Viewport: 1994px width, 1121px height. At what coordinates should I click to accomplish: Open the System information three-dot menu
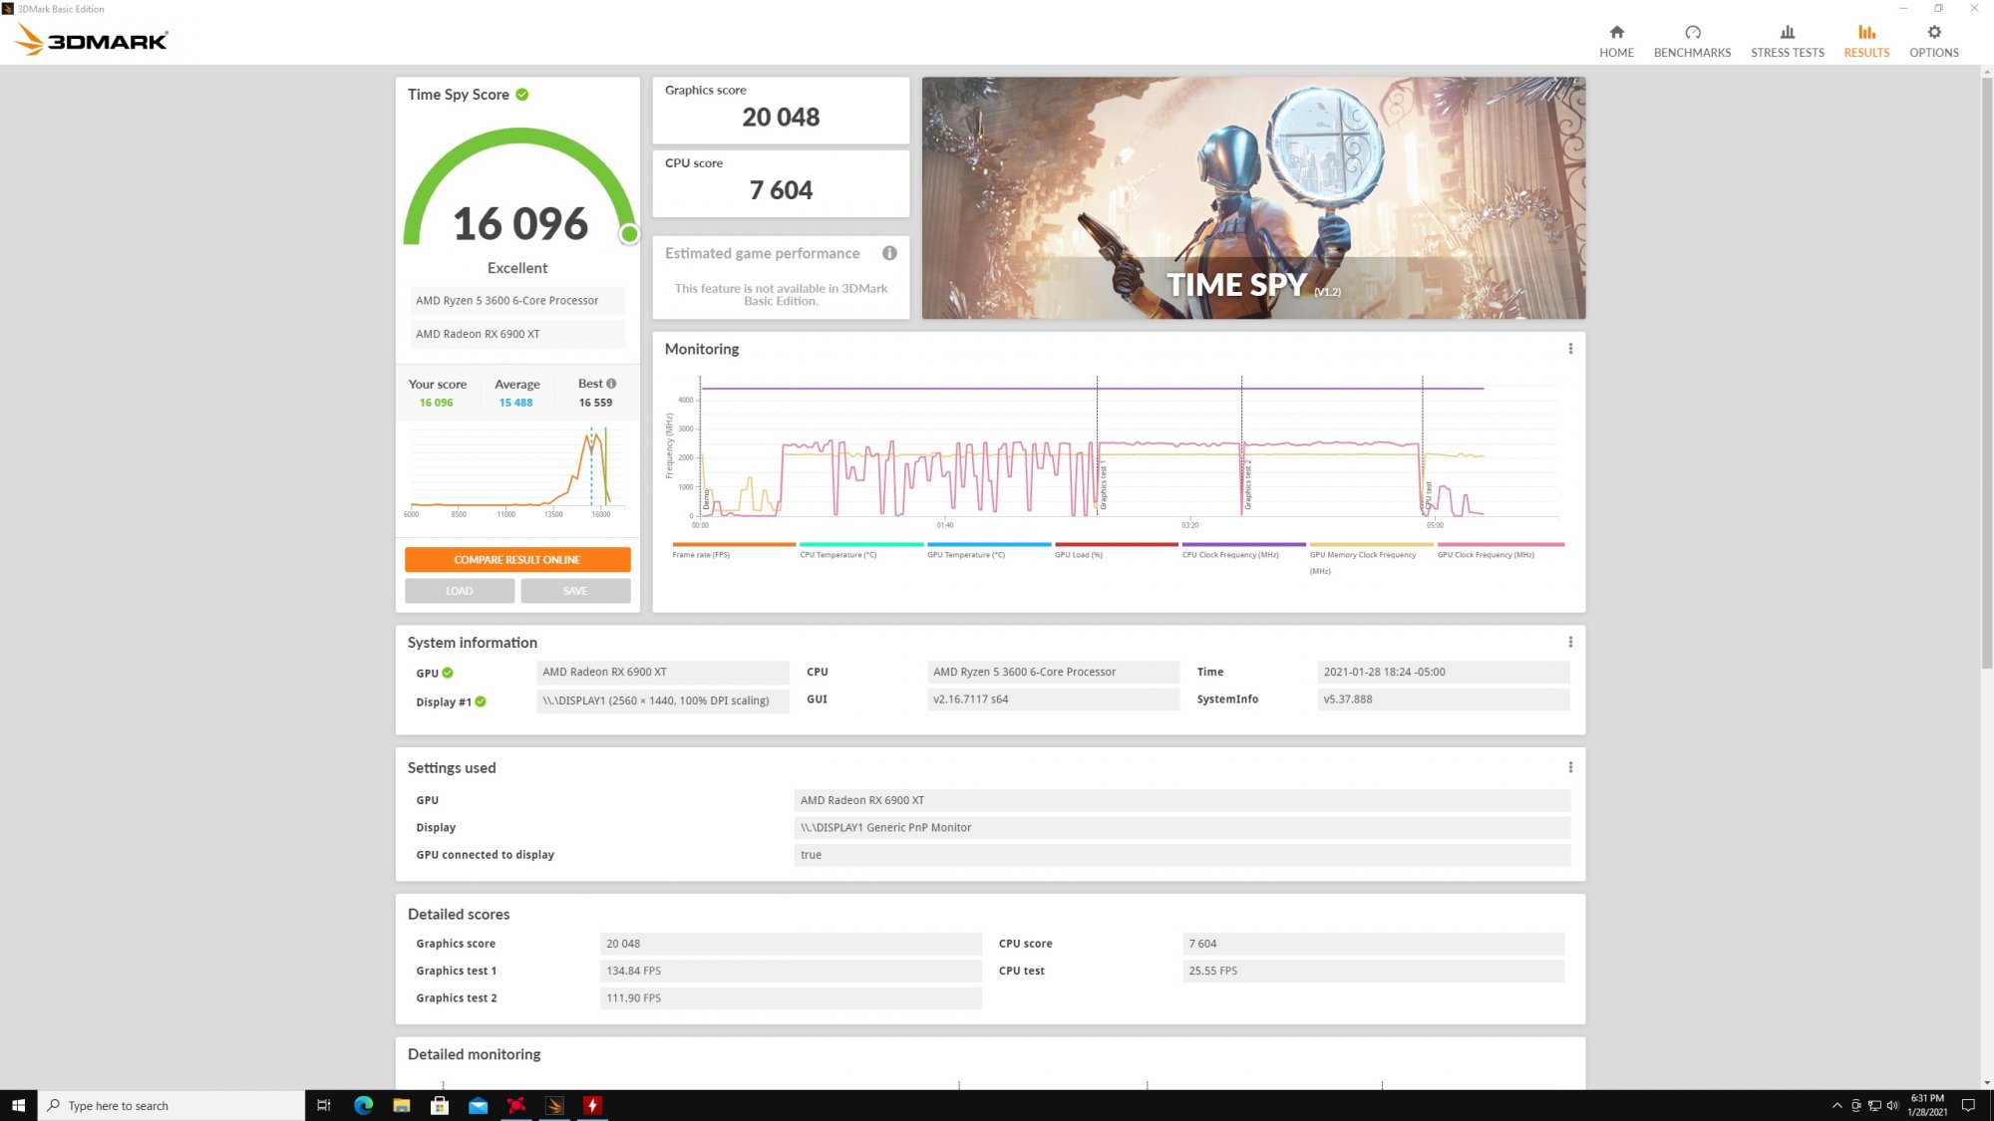(x=1570, y=643)
